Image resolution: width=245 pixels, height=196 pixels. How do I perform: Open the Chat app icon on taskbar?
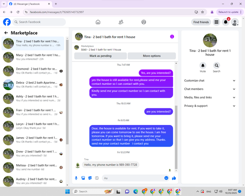(127, 192)
